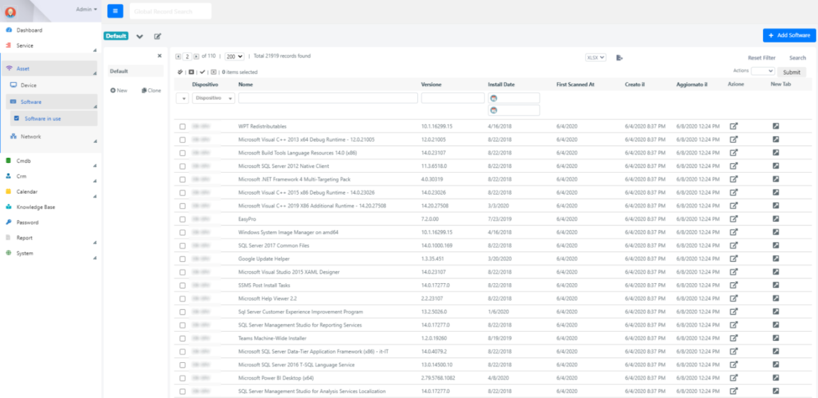
Task: Edit the Default view with pencil icon
Action: 158,36
